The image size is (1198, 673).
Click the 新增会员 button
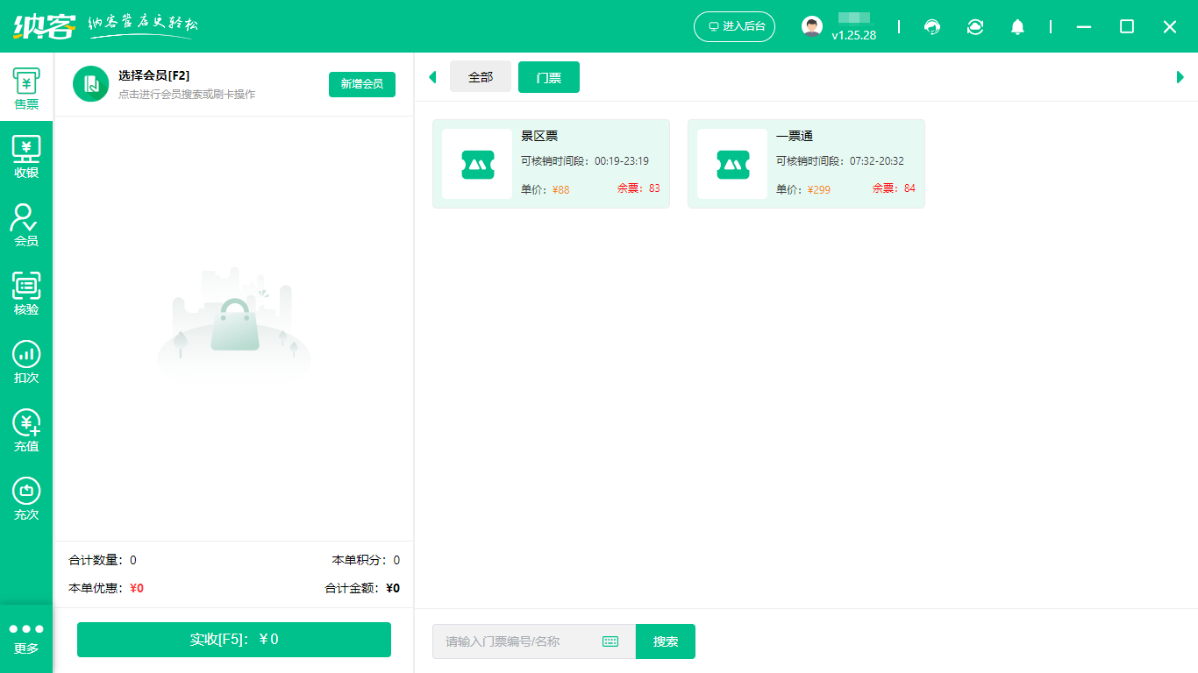tap(361, 84)
